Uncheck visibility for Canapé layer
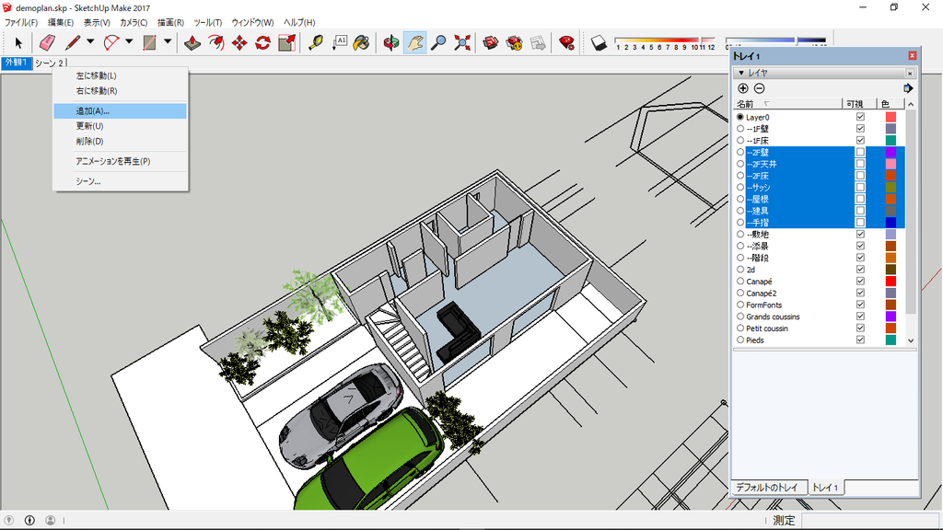943x530 pixels. click(861, 282)
